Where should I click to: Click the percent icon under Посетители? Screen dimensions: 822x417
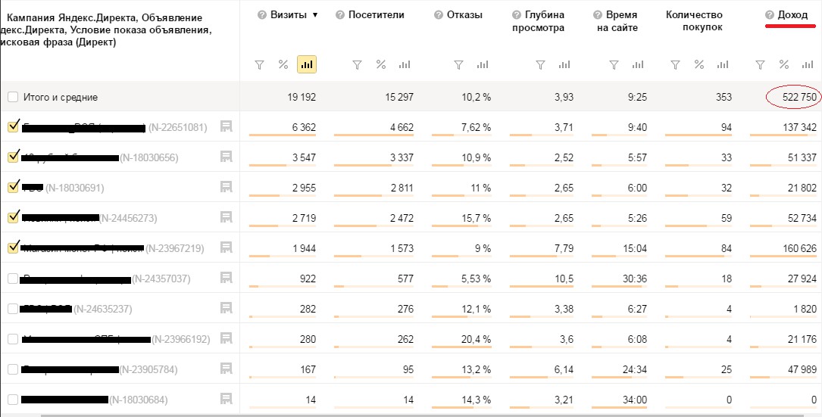click(x=380, y=65)
